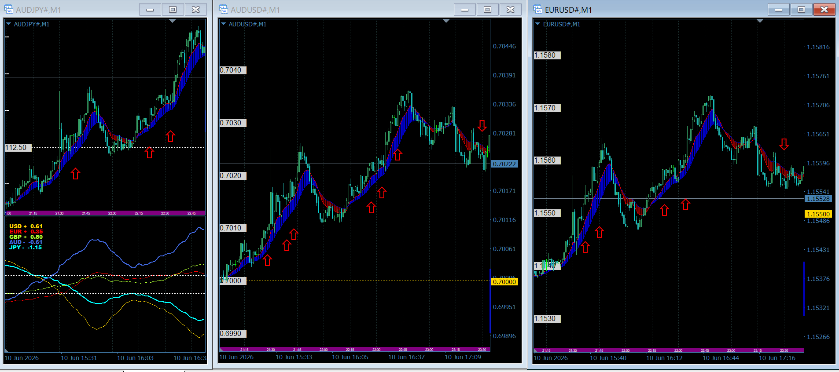Click the current price tag 0.70222
839x372 pixels.
(504, 164)
